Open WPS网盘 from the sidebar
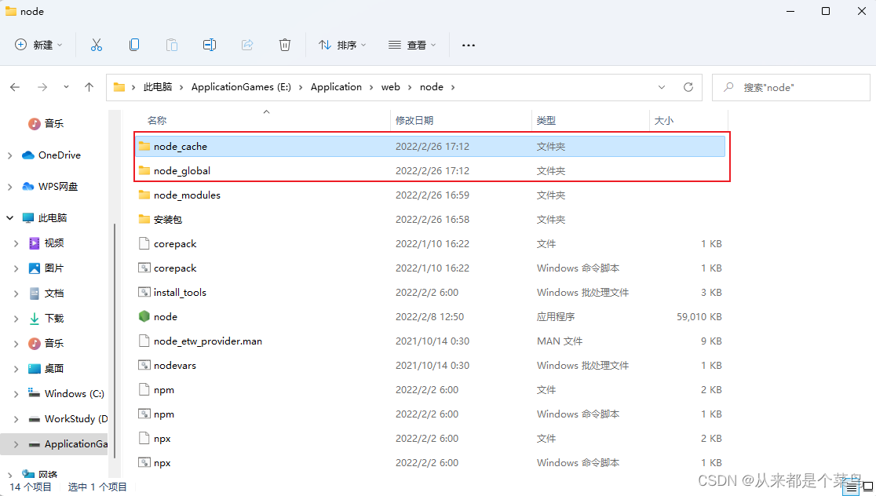Image resolution: width=876 pixels, height=496 pixels. pos(57,186)
